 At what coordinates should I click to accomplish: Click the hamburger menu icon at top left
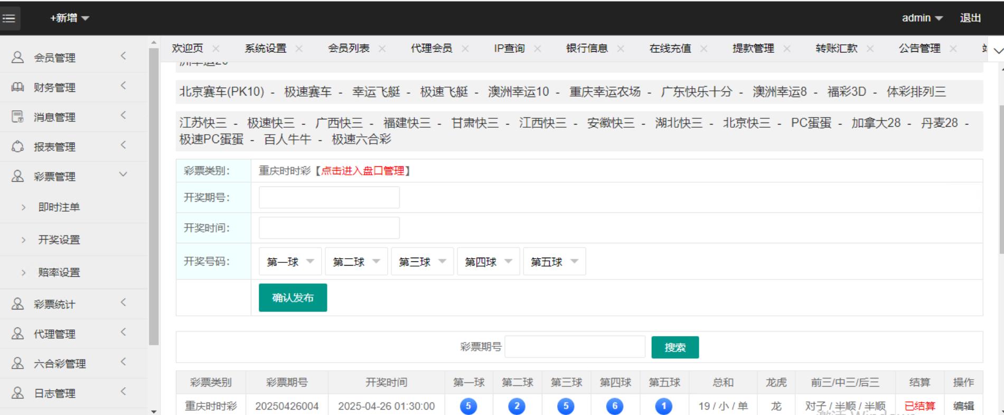8,18
